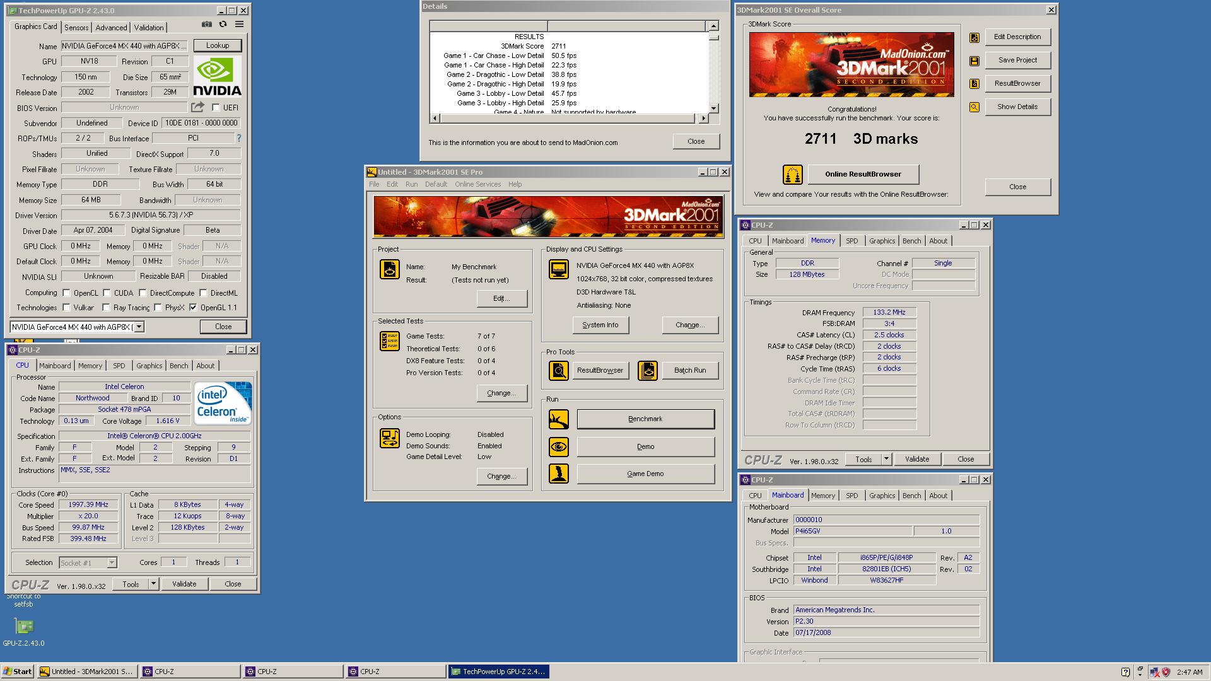Toggle OpenGL 1.1 checkbox
Viewport: 1211px width, 681px height.
pyautogui.click(x=193, y=308)
